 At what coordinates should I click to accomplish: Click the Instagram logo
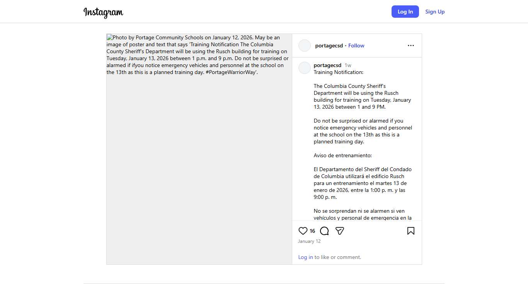103,12
